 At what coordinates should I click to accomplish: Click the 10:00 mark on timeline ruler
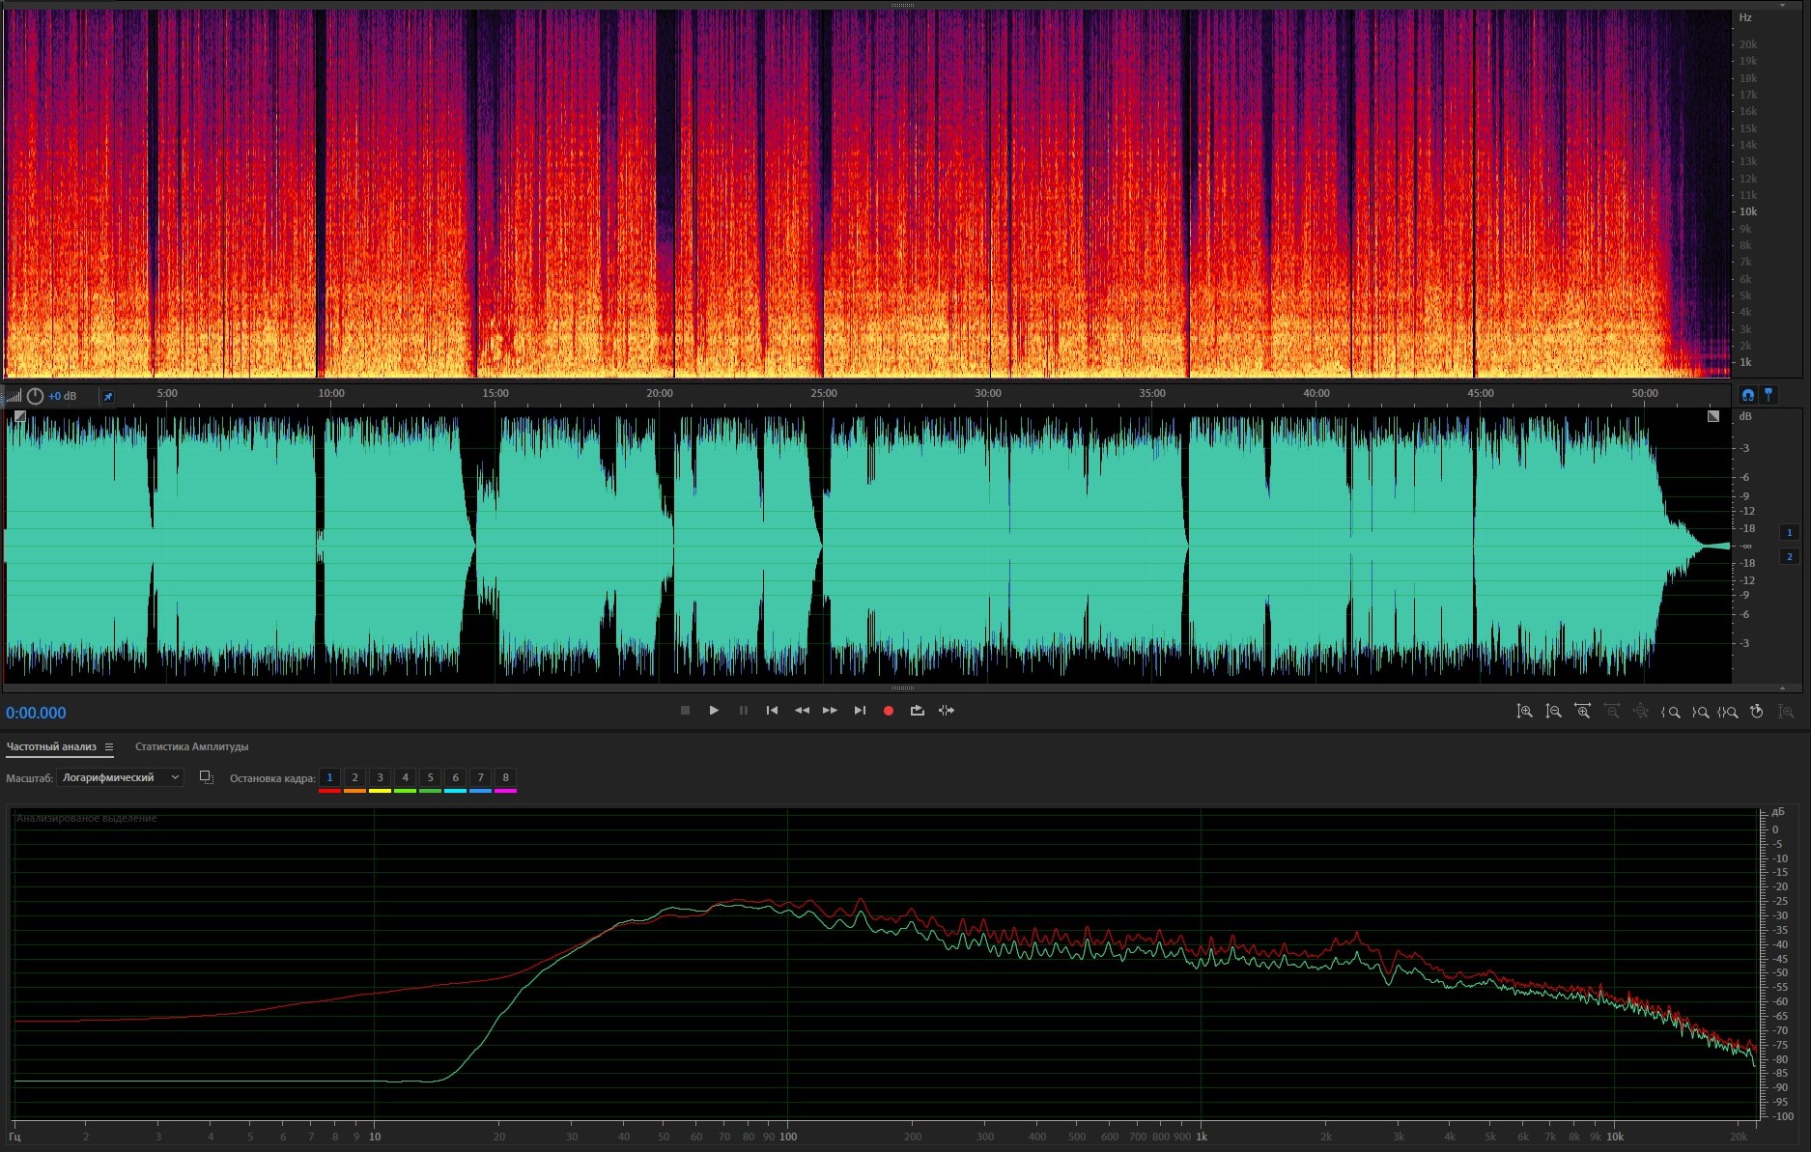pyautogui.click(x=331, y=393)
